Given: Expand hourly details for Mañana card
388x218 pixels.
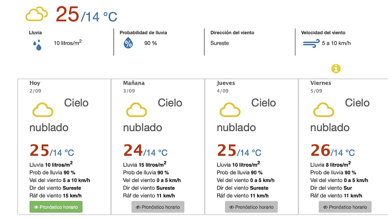Looking at the screenshot, I should click(158, 207).
